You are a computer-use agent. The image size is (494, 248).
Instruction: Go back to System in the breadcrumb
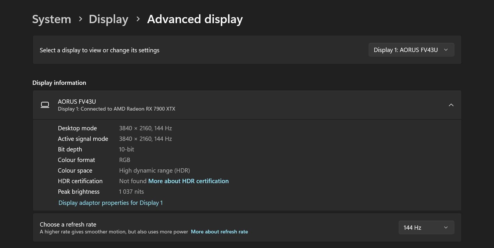tap(52, 19)
